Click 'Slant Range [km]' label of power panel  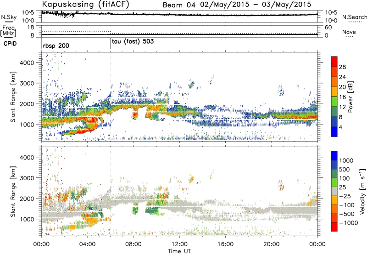point(13,97)
